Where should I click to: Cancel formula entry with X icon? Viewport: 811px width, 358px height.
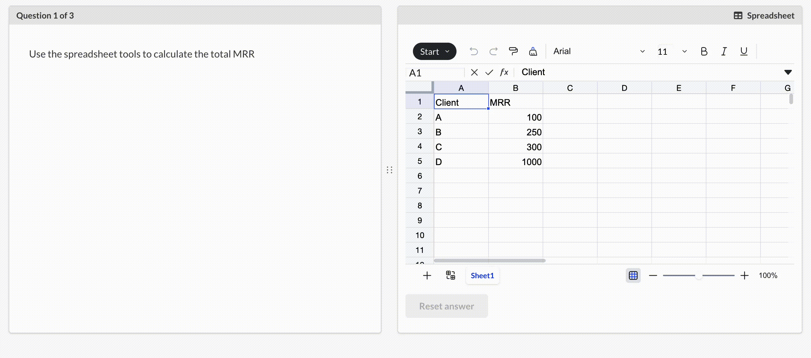(x=474, y=72)
